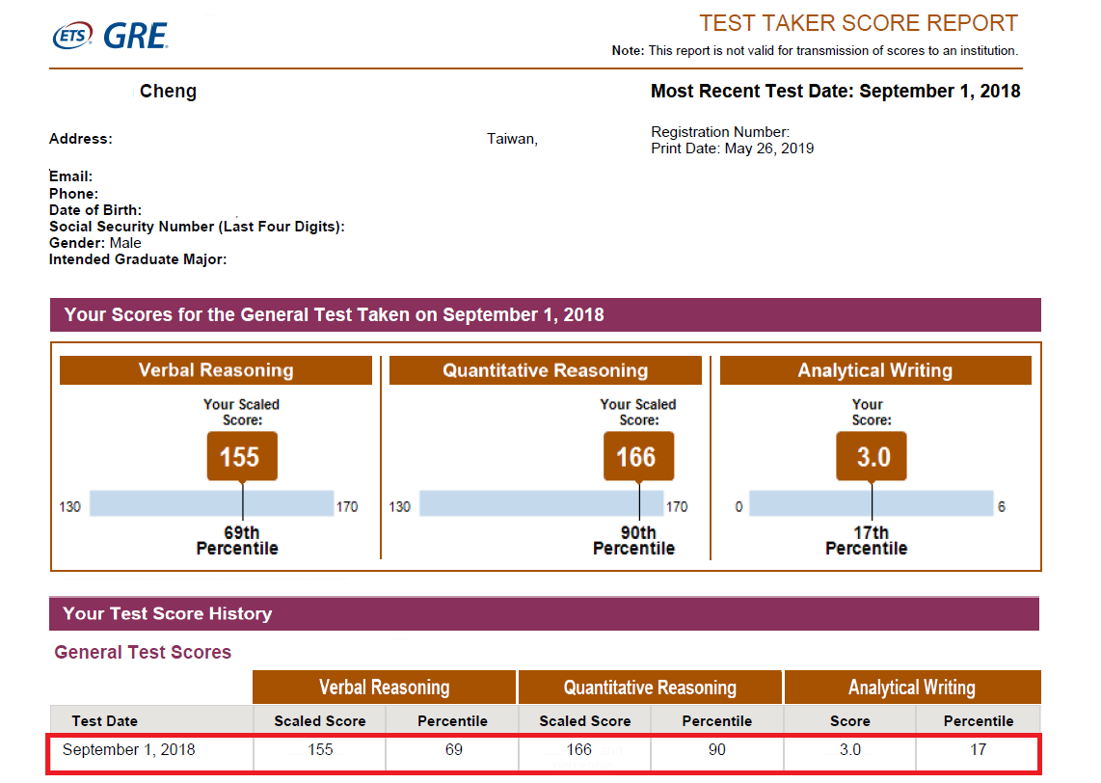Click the Analytical Writing score scale bar
Screen dimensions: 1101x783
872,503
